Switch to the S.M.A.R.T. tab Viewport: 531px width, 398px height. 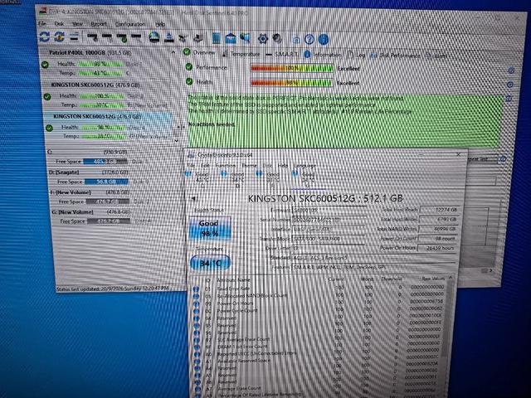tap(282, 54)
